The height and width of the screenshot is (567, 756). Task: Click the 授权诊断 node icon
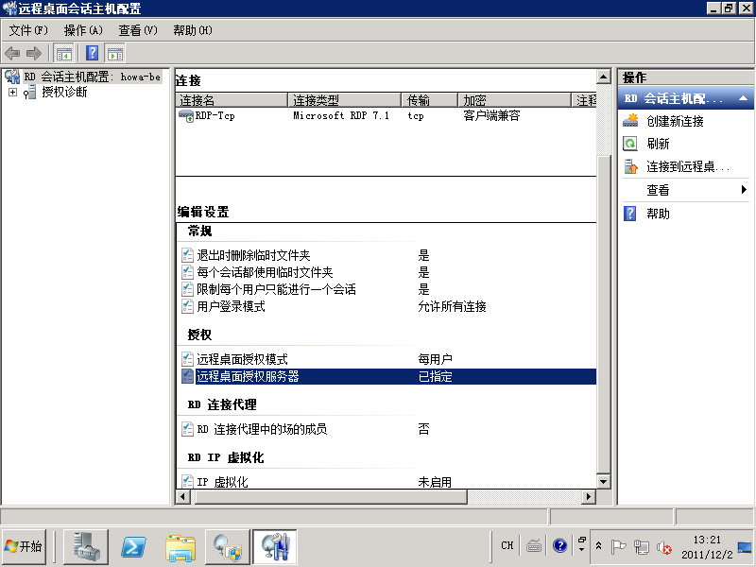[30, 92]
